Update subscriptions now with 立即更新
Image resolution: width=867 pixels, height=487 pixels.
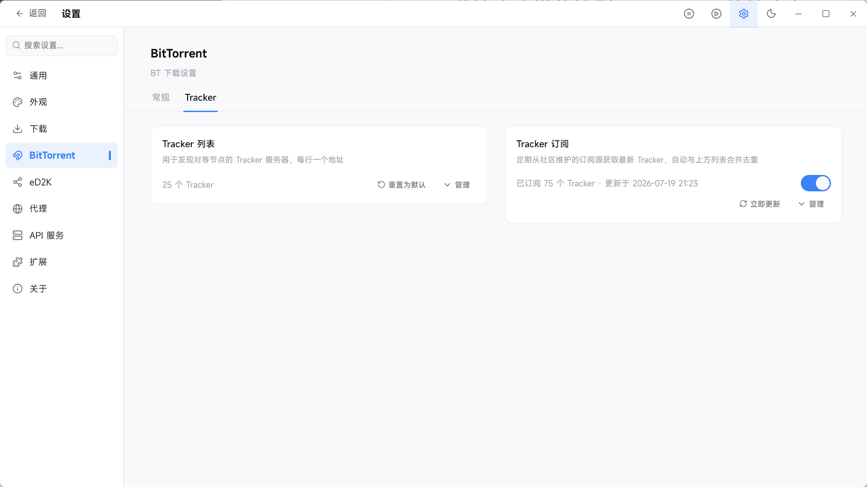tap(760, 204)
